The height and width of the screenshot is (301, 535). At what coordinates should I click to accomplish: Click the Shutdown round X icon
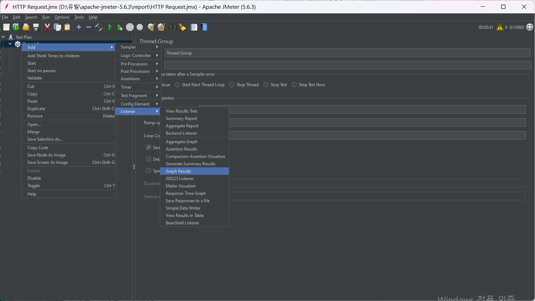pos(140,27)
